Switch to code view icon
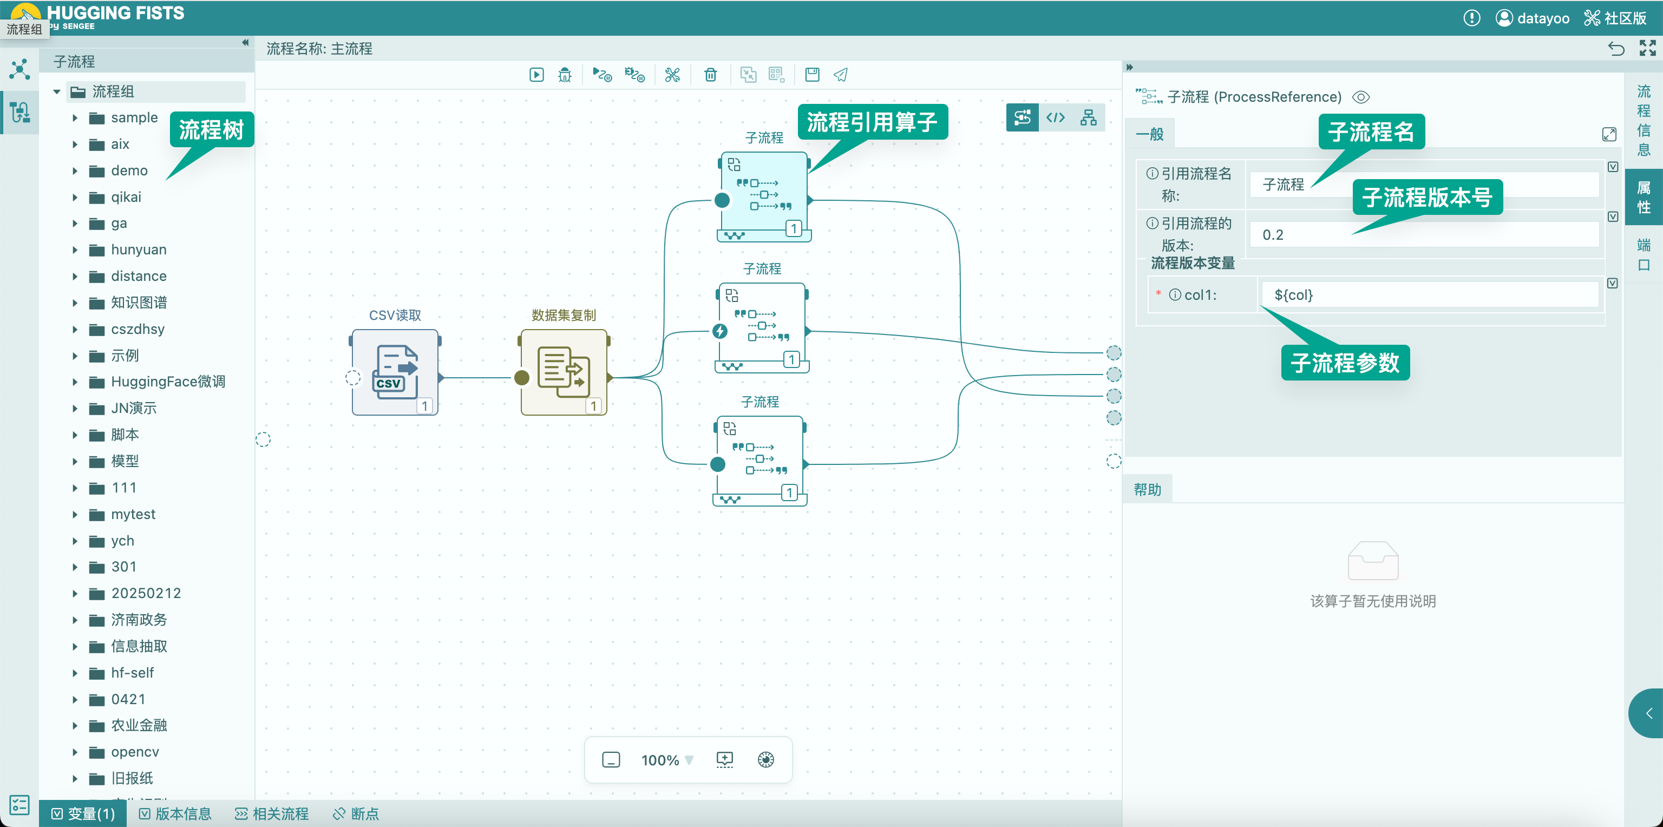 [x=1055, y=117]
